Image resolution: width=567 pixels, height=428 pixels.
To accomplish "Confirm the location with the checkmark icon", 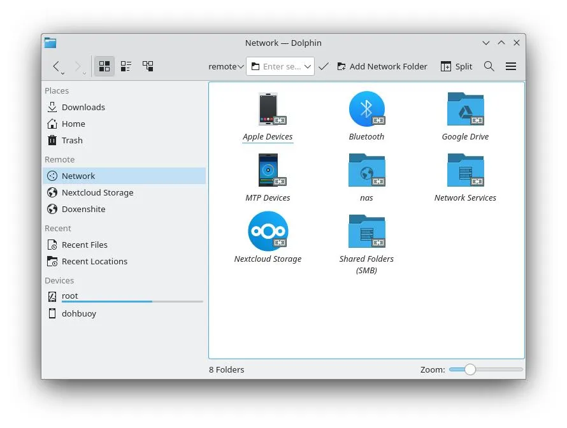I will click(x=324, y=66).
